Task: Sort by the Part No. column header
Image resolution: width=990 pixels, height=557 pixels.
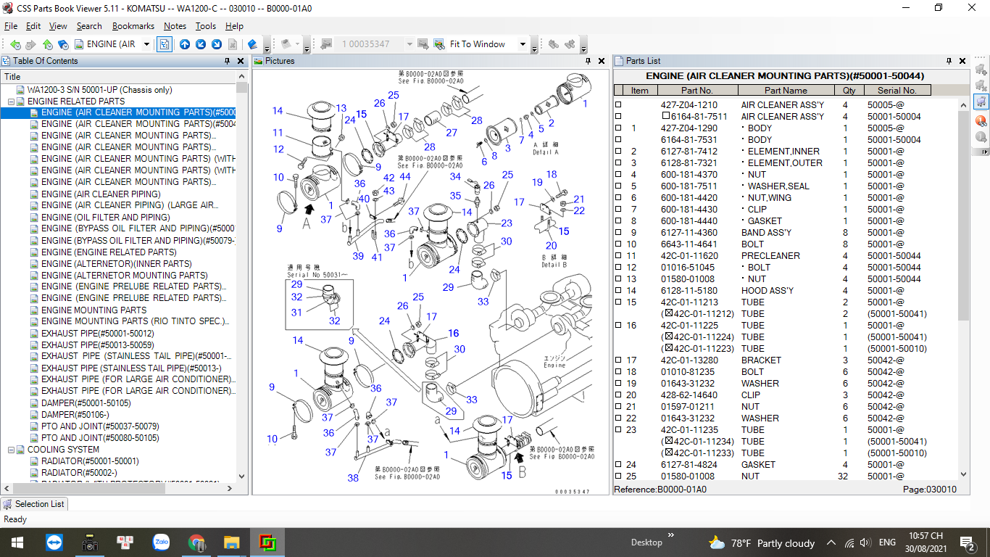Action: coord(697,91)
